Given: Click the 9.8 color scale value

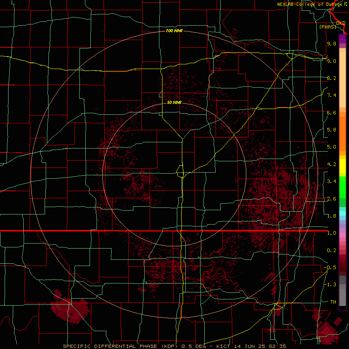Looking at the screenshot, I should [332, 43].
